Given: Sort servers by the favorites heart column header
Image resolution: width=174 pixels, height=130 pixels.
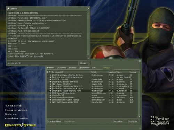Looking at the screenshot, I should tap(50, 72).
